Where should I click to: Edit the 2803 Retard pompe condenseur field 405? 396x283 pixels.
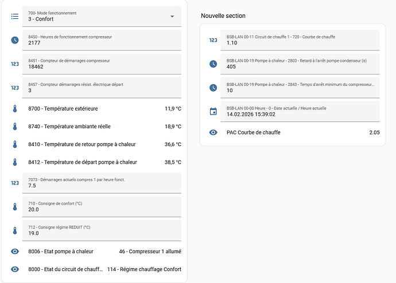click(x=300, y=64)
